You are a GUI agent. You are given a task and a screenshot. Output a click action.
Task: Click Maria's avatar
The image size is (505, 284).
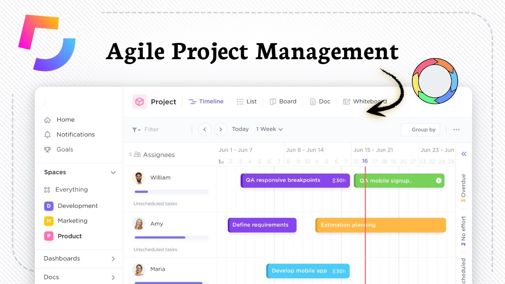(139, 269)
